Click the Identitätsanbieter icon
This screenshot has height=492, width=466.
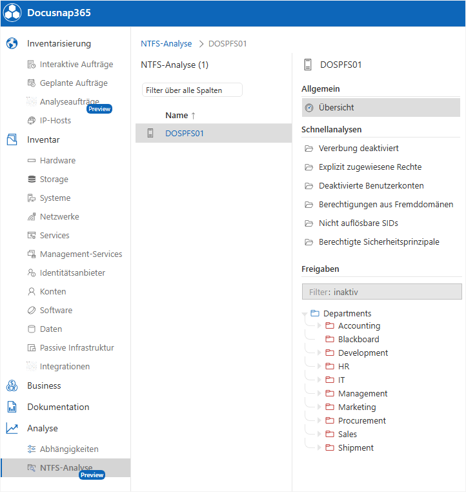click(x=32, y=273)
